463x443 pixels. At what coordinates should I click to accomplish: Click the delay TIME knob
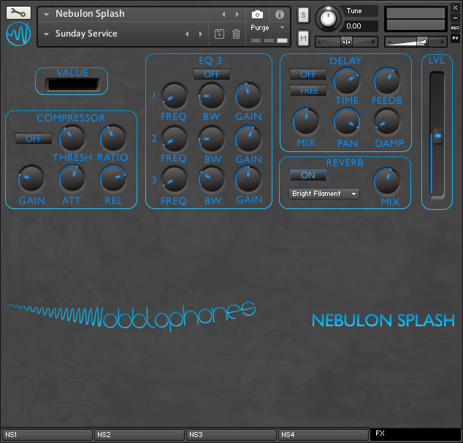(x=346, y=81)
